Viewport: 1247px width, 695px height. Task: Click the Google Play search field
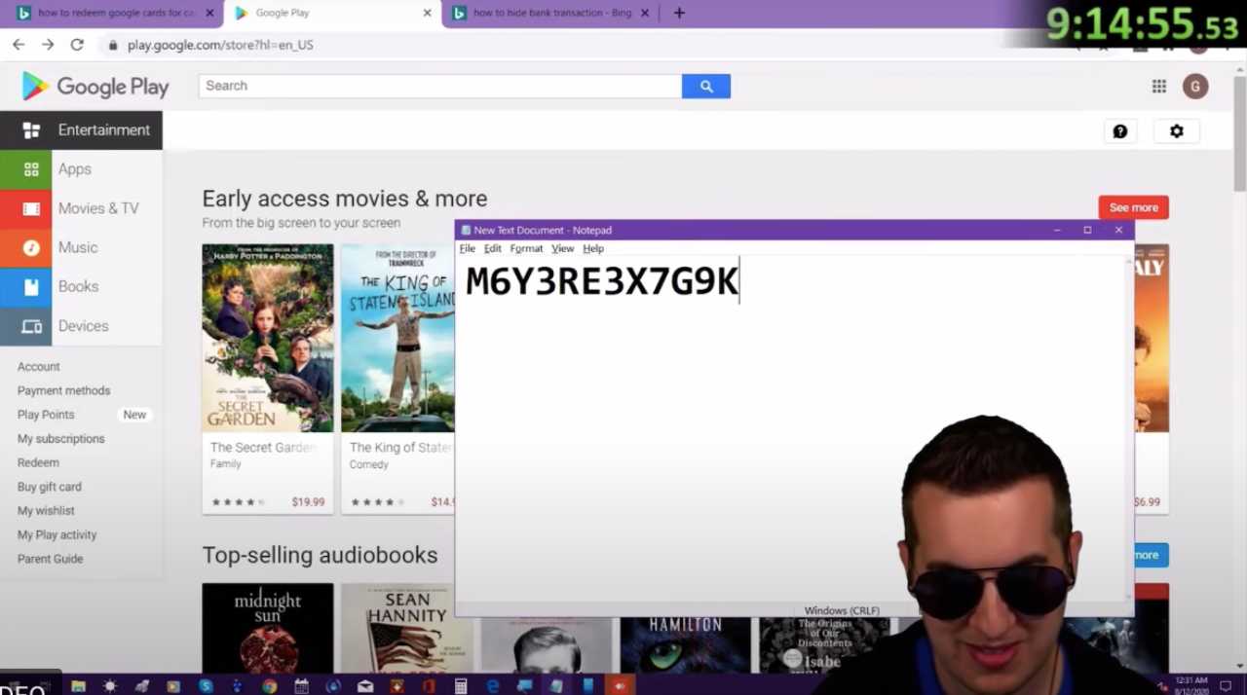(x=440, y=86)
